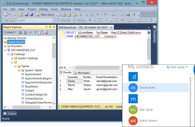195x127 pixels.
Task: Switch to the Results tab
Action: 65,72
